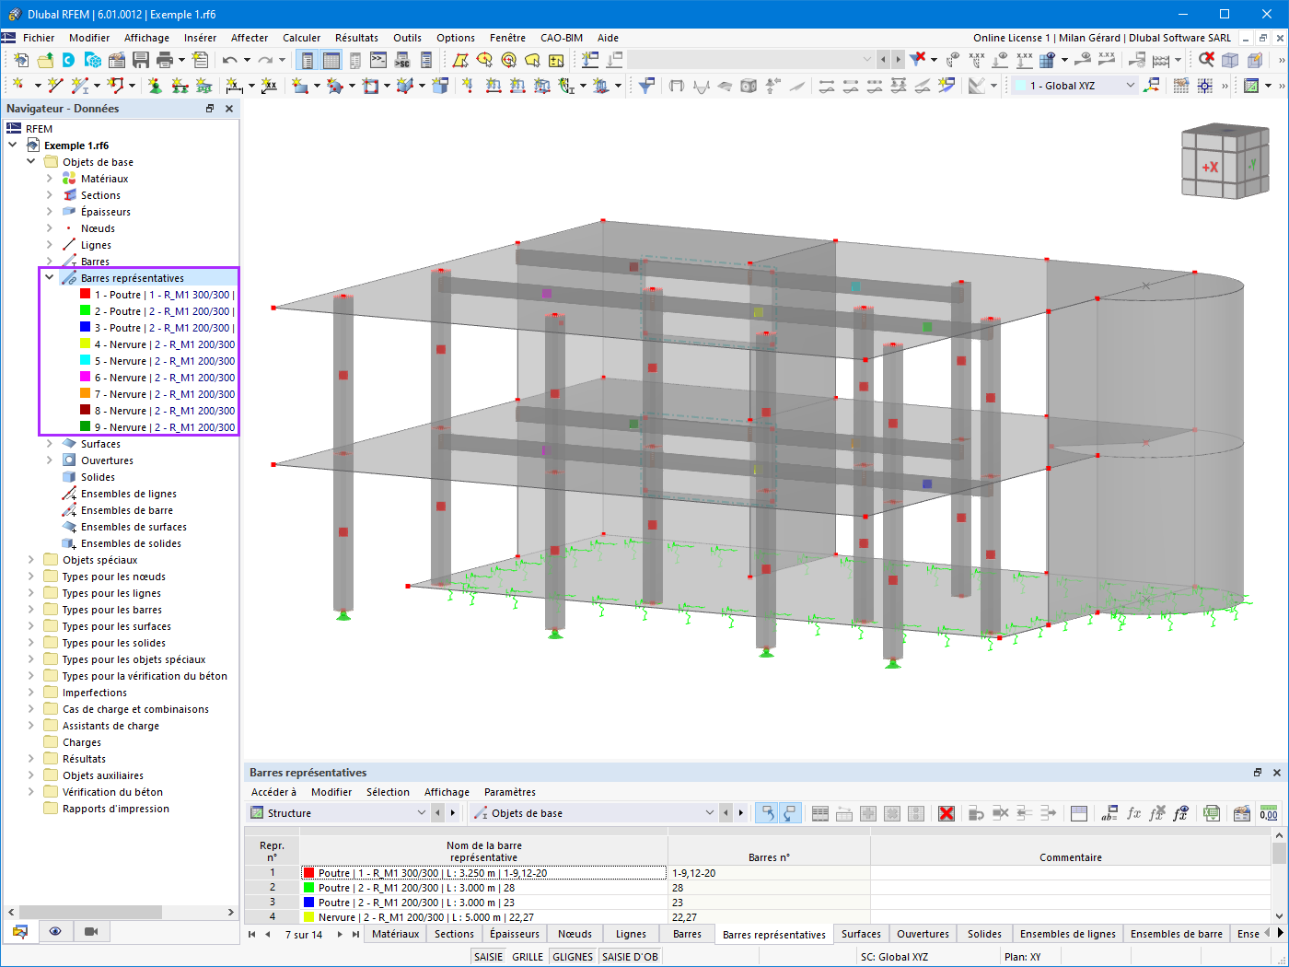
Task: Expand the Cas de charge et combinaisons folder
Action: pyautogui.click(x=31, y=709)
